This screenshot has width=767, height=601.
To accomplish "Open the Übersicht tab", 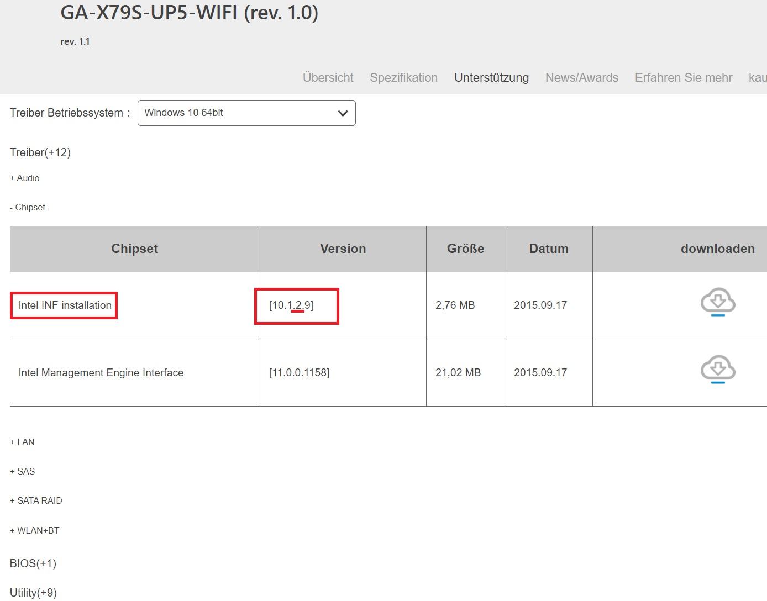I will point(328,77).
